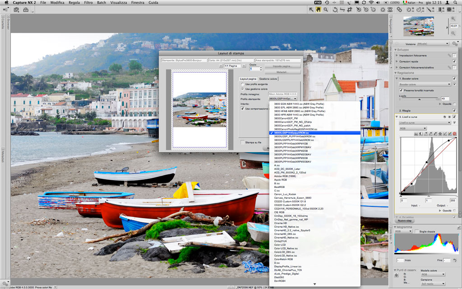
Task: Select the fill/remove selection tool
Action: pyautogui.click(x=451, y=9)
